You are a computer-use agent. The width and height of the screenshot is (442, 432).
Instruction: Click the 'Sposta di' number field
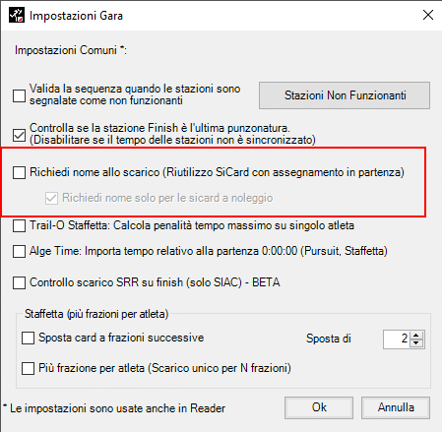397,339
